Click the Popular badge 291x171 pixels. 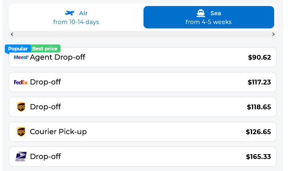pyautogui.click(x=18, y=48)
